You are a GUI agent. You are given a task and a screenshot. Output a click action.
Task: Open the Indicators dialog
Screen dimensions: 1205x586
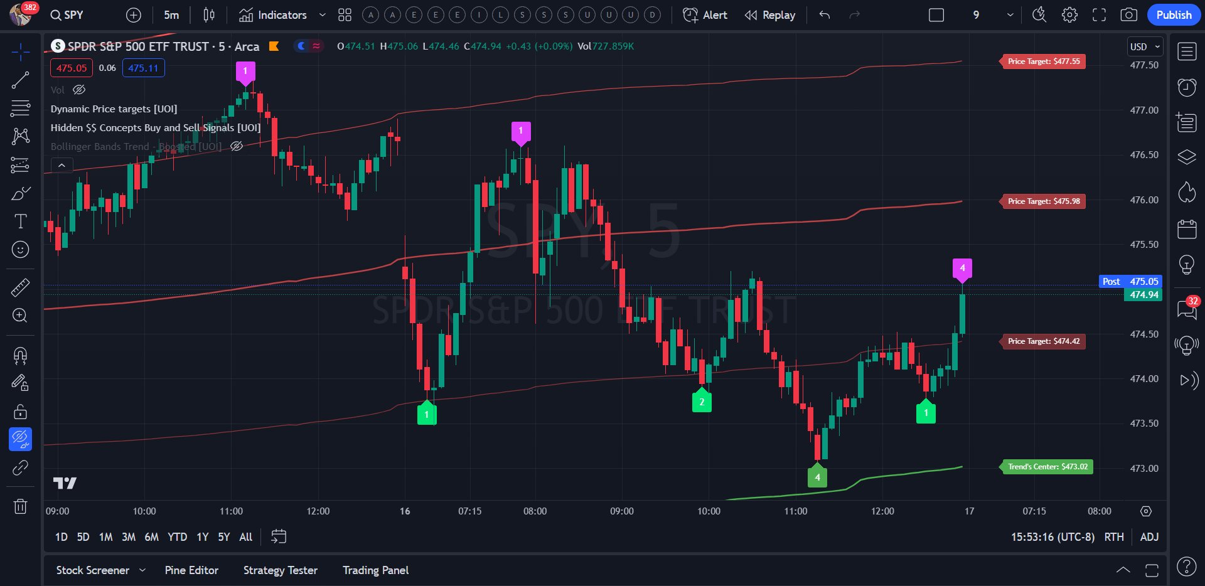273,15
